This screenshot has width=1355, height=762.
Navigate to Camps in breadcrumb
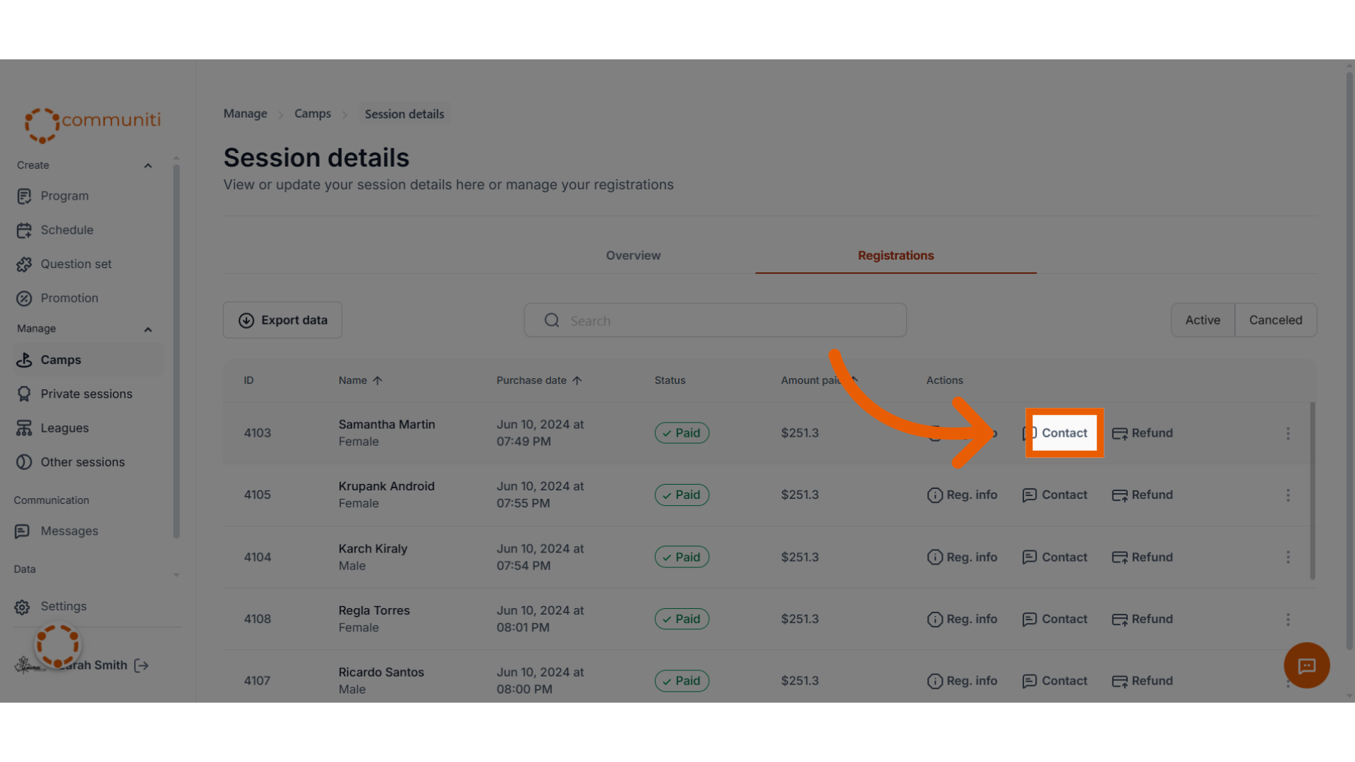click(x=313, y=114)
